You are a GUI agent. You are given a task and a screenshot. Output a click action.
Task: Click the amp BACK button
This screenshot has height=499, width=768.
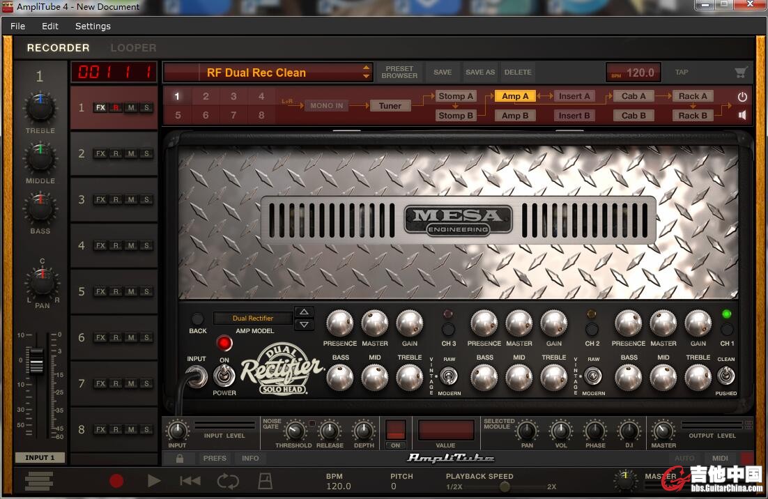click(197, 319)
